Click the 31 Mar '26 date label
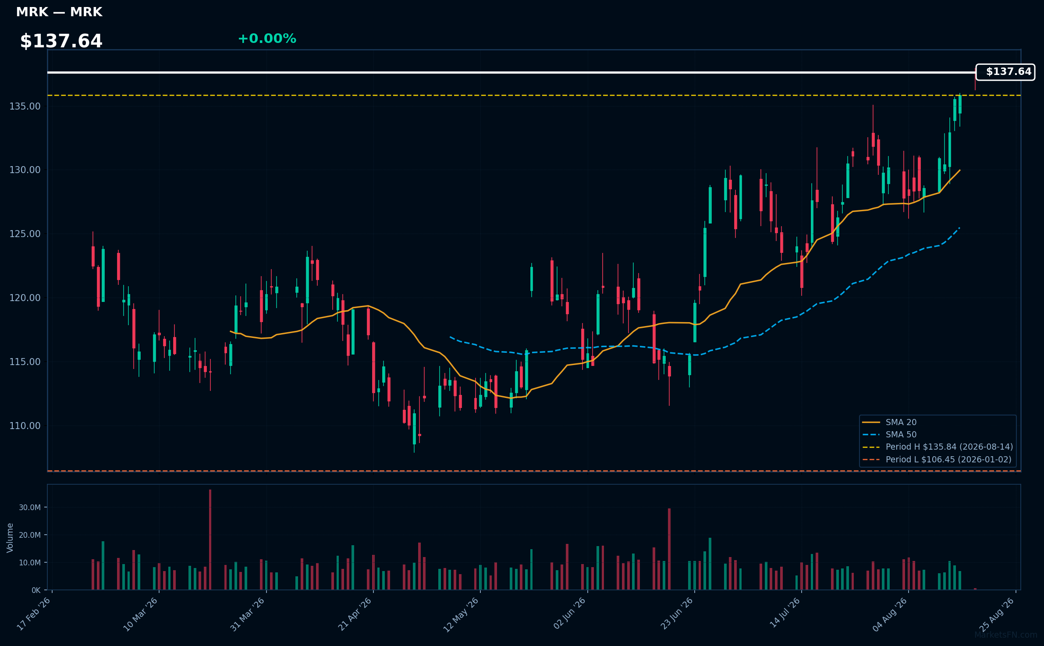This screenshot has width=1044, height=646. [247, 614]
